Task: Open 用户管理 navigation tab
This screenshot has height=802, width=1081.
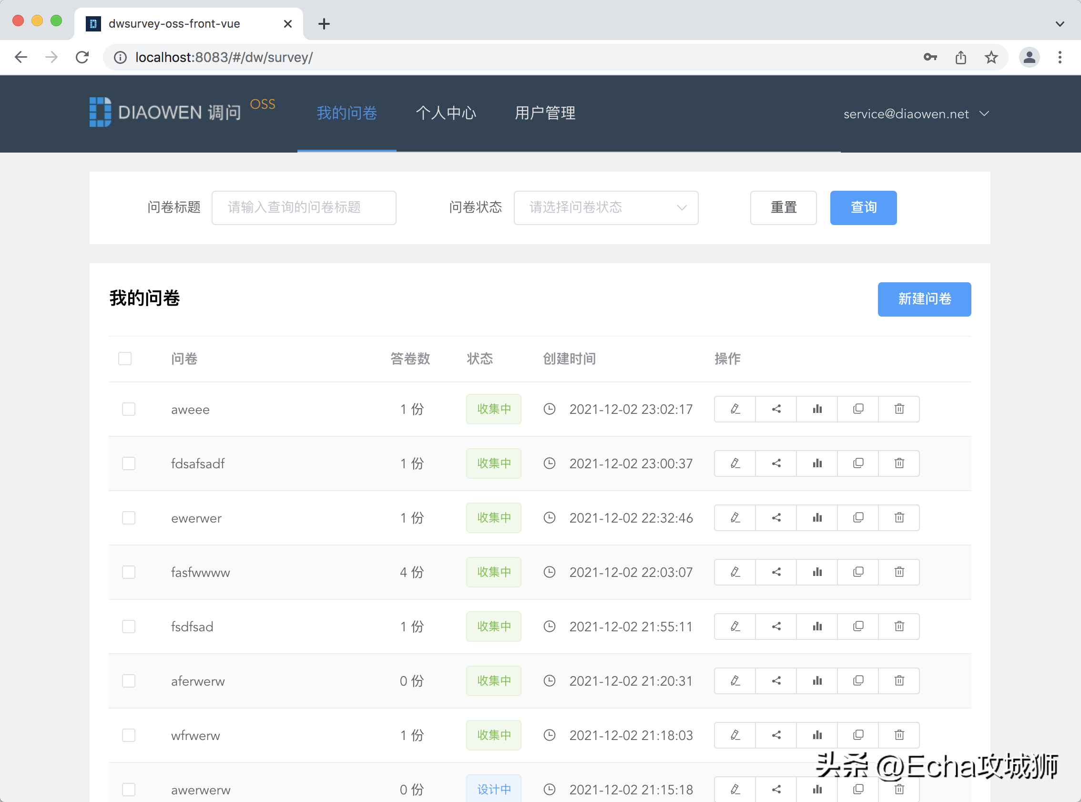Action: pyautogui.click(x=544, y=113)
